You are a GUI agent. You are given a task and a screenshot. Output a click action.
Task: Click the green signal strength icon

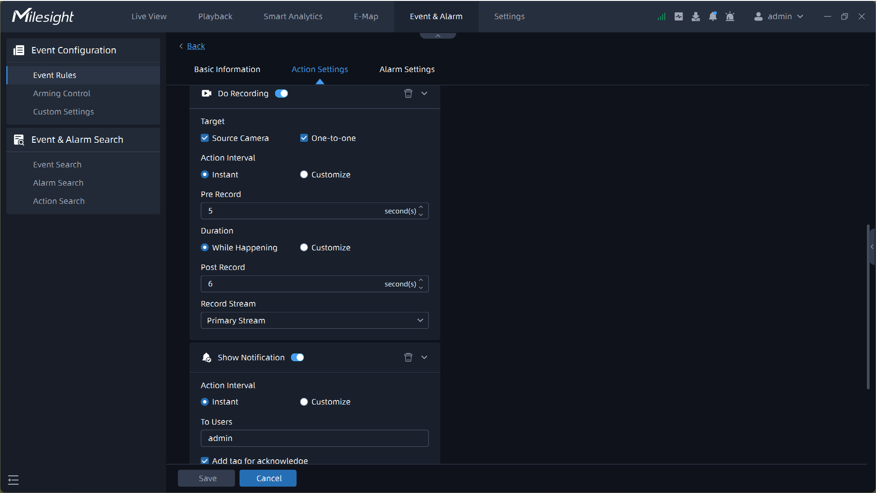pos(662,17)
